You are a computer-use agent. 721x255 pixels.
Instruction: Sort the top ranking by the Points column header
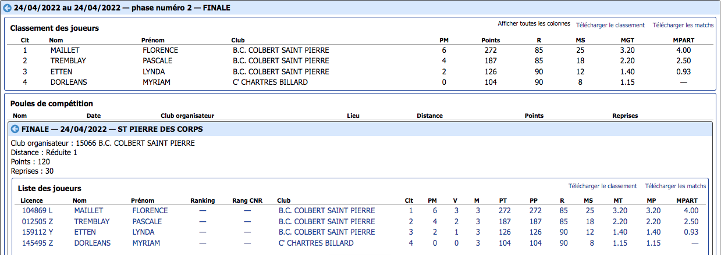(x=491, y=41)
